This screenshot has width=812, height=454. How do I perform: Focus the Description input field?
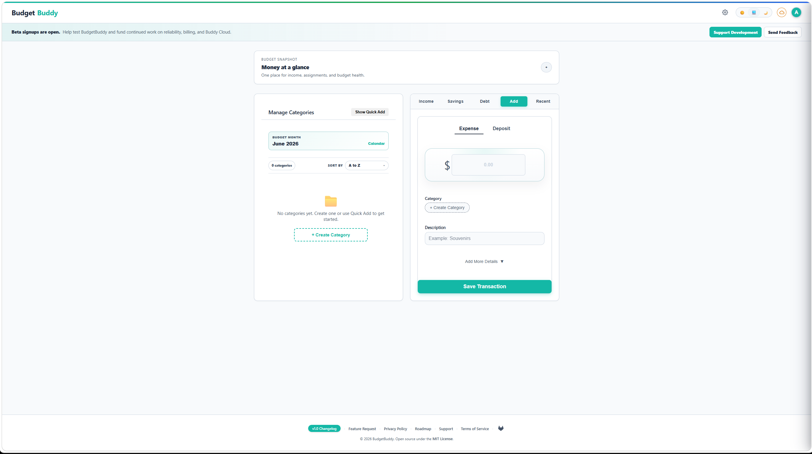coord(484,238)
